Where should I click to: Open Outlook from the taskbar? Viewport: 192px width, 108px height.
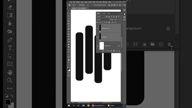tap(83, 105)
